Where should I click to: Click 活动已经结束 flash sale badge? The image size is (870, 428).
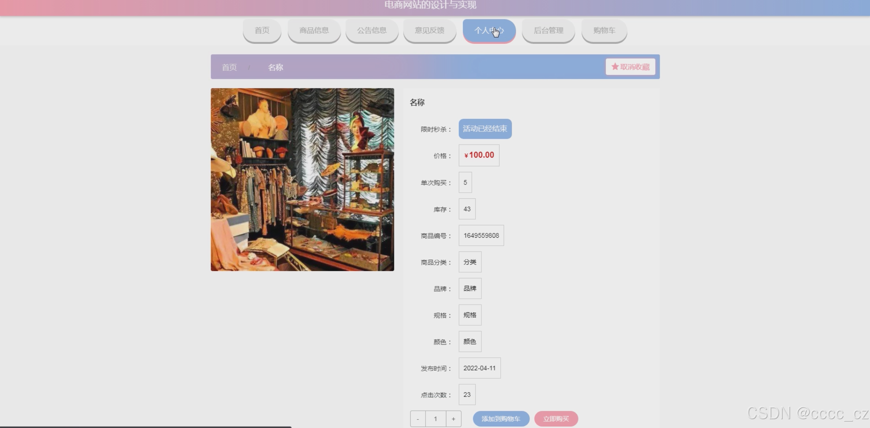click(485, 129)
